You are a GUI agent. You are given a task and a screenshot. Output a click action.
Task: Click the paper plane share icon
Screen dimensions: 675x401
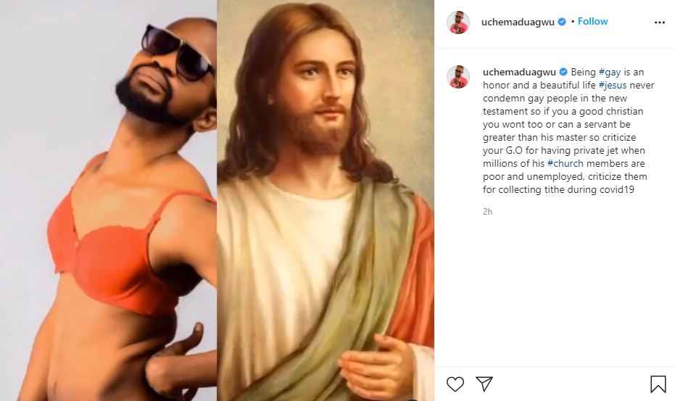click(x=484, y=383)
